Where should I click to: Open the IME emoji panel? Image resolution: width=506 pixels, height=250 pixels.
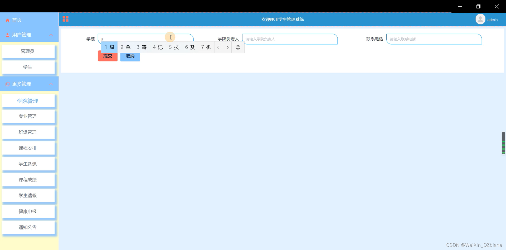(238, 47)
